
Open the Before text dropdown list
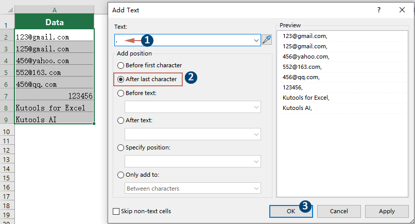coord(256,107)
